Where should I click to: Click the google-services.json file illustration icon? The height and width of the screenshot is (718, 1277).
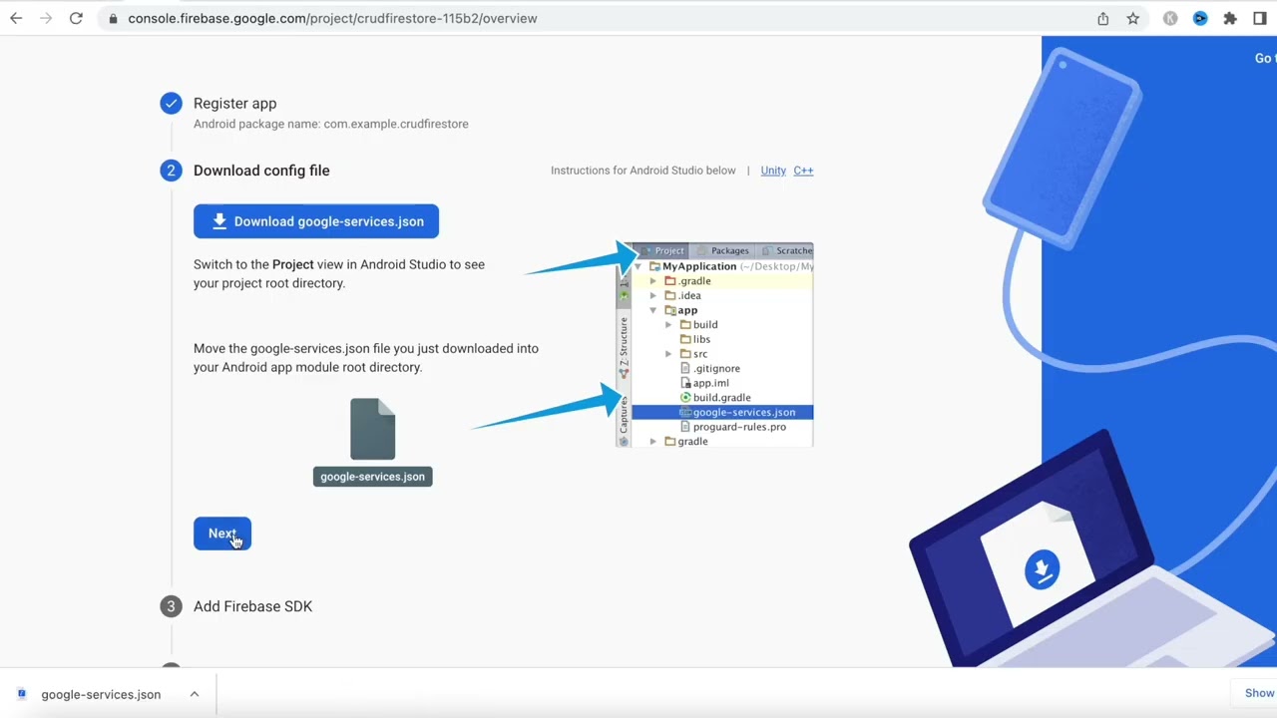373,430
